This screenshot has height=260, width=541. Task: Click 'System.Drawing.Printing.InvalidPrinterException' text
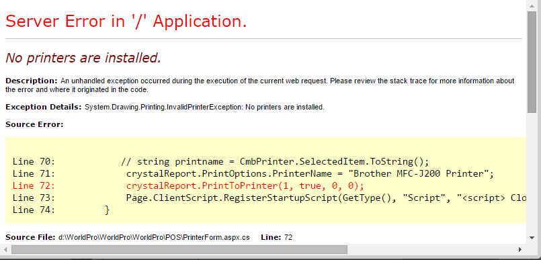(x=164, y=107)
